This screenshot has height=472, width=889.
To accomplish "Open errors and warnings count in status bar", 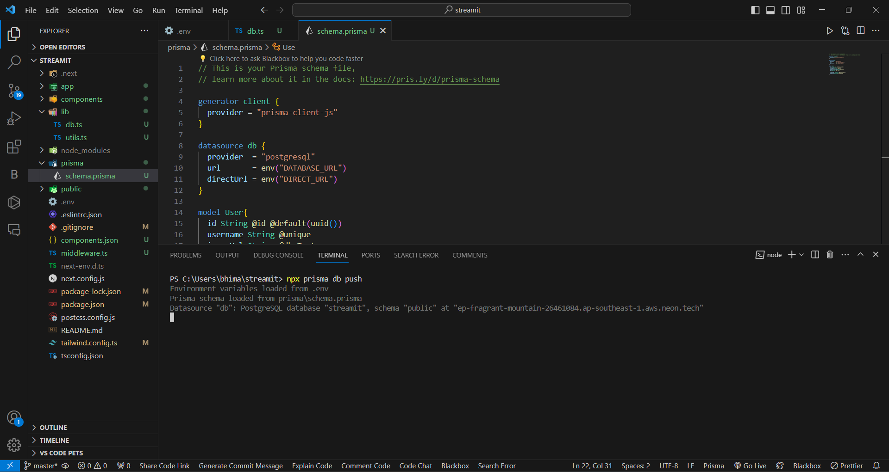I will [92, 466].
